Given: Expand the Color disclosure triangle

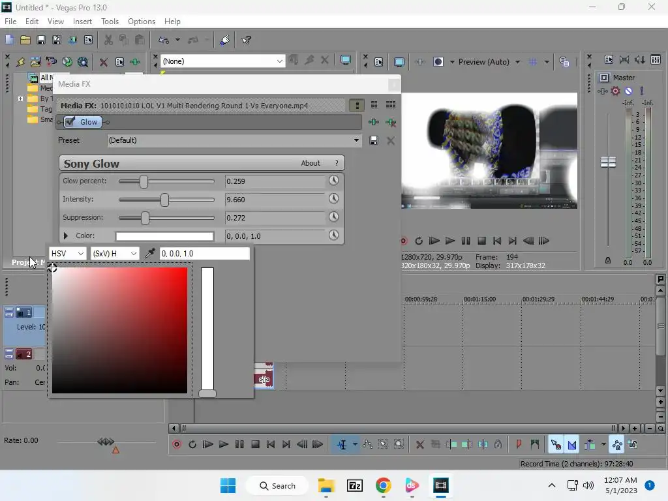Looking at the screenshot, I should pyautogui.click(x=66, y=235).
